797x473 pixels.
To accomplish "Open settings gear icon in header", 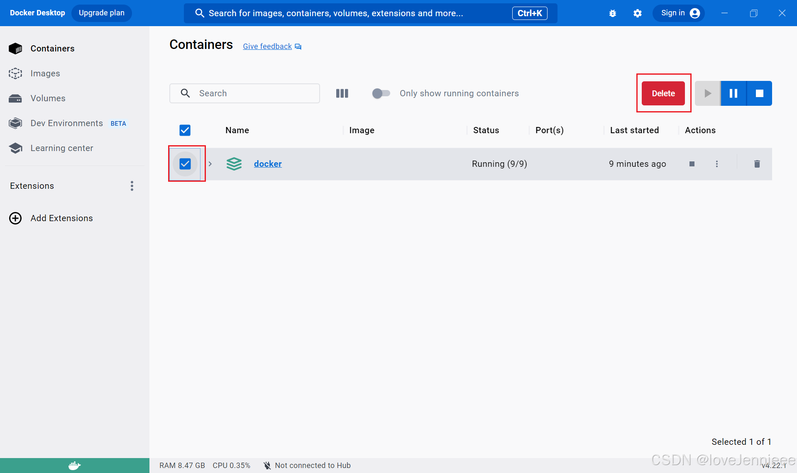I will click(x=638, y=13).
